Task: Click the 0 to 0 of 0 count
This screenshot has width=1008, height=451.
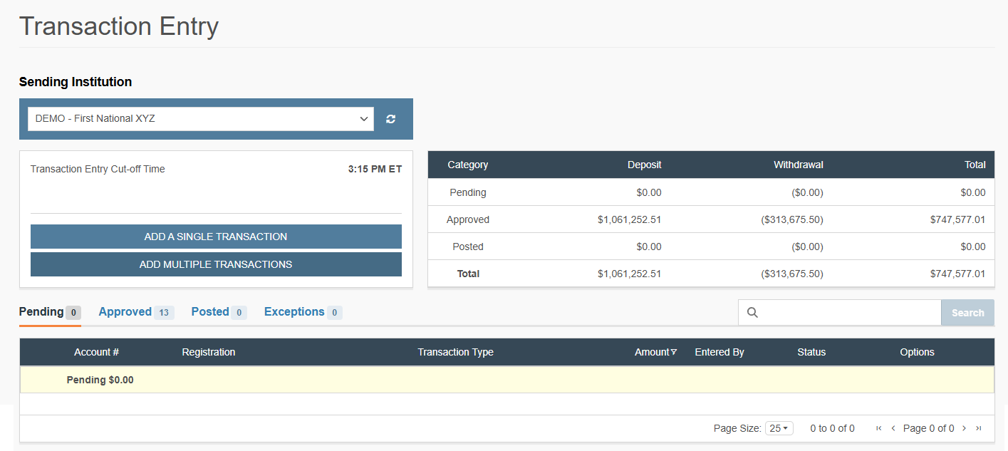Action: tap(832, 428)
